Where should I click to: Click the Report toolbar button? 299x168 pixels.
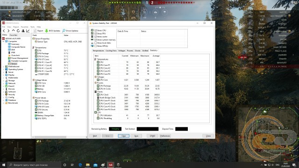point(38,31)
